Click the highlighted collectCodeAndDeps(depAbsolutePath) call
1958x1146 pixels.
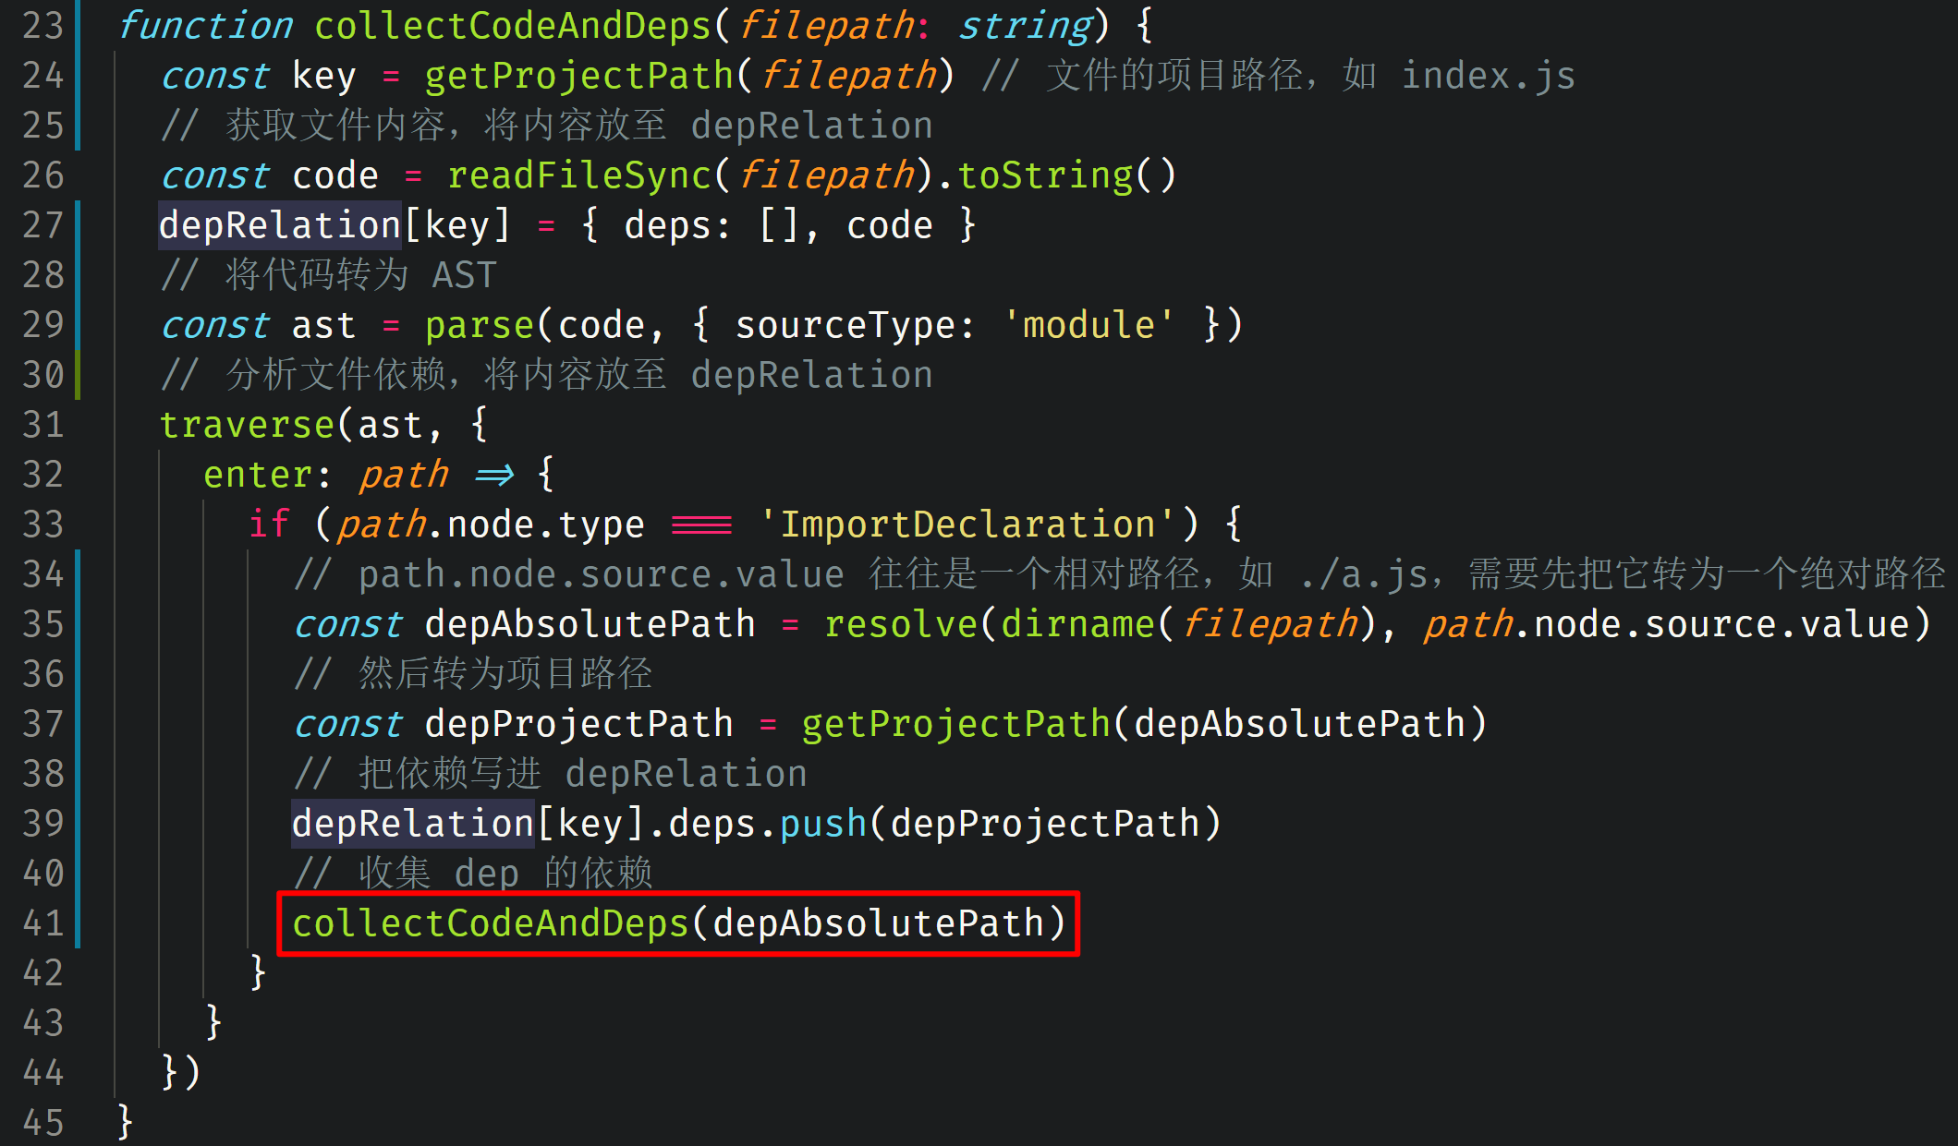(x=678, y=923)
